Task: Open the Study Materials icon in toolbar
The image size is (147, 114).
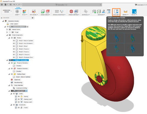Action: coord(86,11)
